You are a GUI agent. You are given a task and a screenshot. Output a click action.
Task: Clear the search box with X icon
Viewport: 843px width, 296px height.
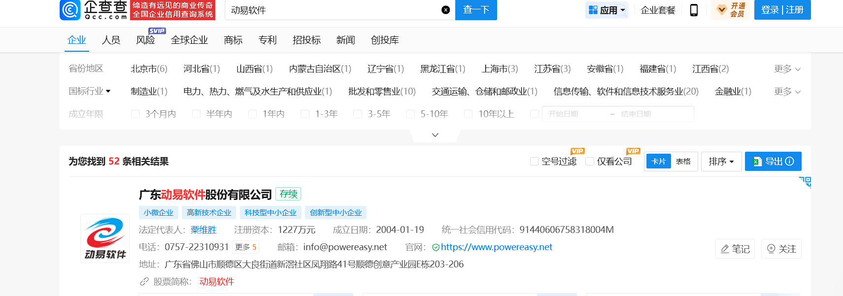tap(445, 10)
